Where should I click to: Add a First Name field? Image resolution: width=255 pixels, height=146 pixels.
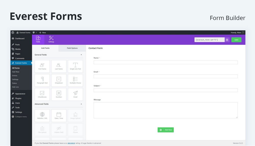pyautogui.click(x=42, y=66)
